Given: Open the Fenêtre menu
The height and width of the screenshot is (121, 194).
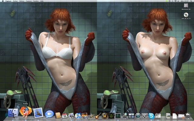Looking at the screenshot, I should click(x=36, y=1).
